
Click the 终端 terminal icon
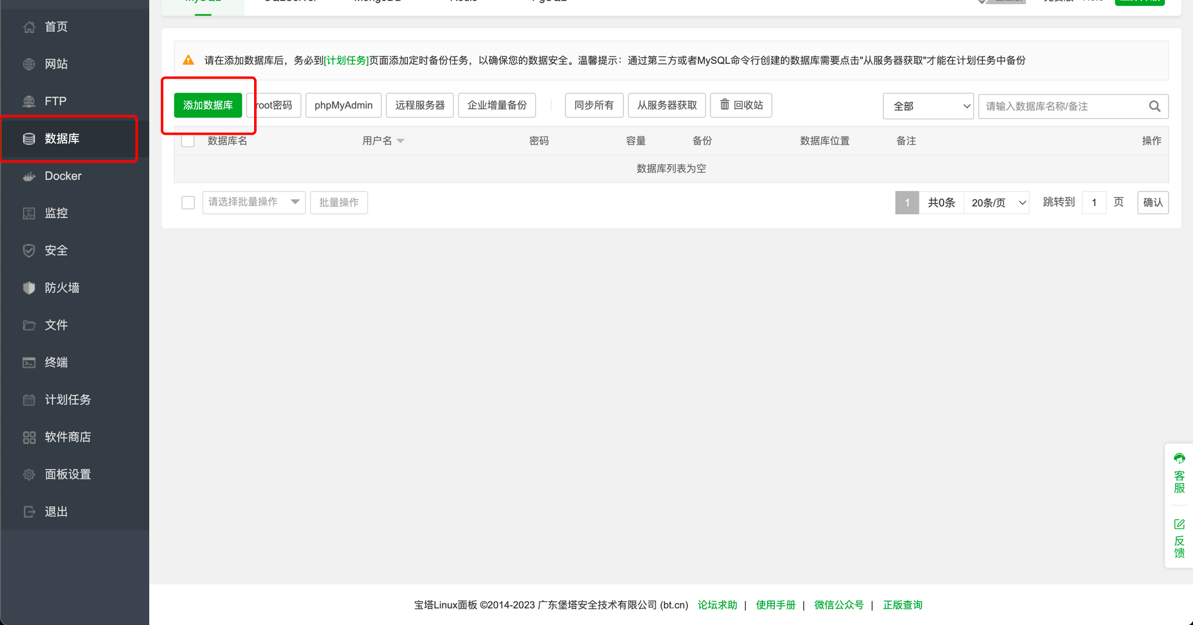click(29, 362)
